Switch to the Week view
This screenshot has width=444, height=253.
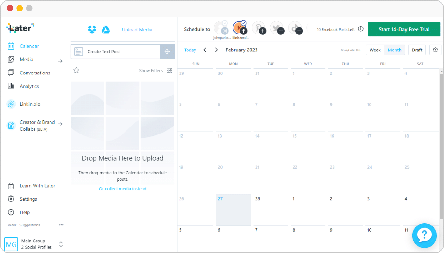point(375,50)
